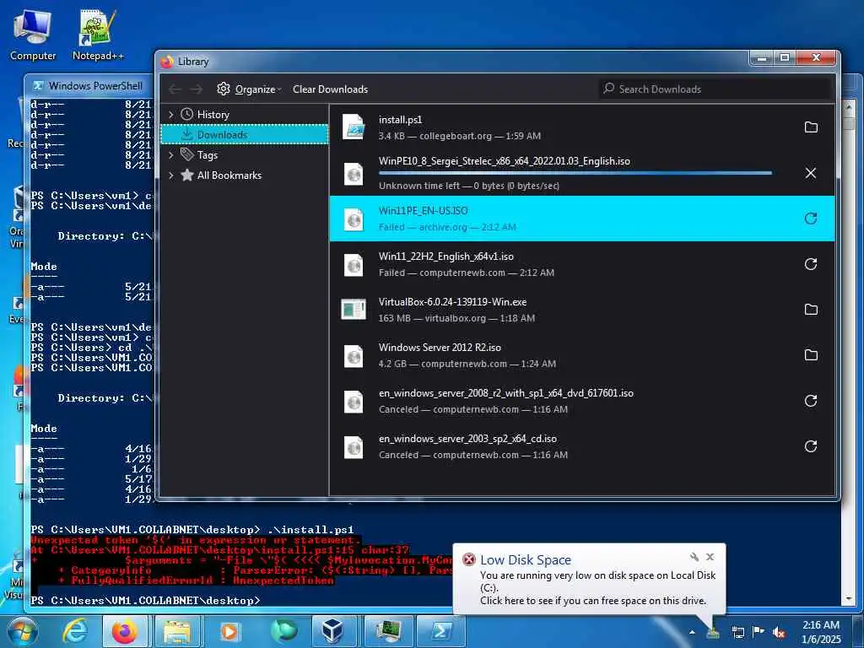Screen dimensions: 864x648
Task: Open the Windows Start button
Action: point(21,632)
